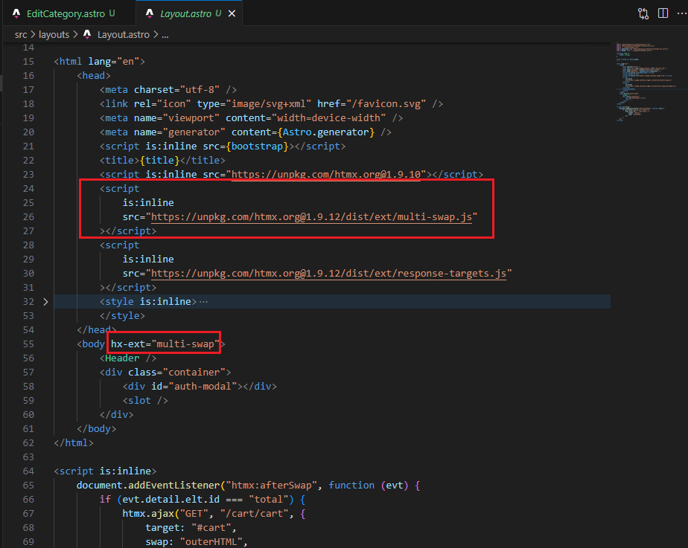This screenshot has width=688, height=548.
Task: Open the source control changes icon
Action: (x=643, y=13)
